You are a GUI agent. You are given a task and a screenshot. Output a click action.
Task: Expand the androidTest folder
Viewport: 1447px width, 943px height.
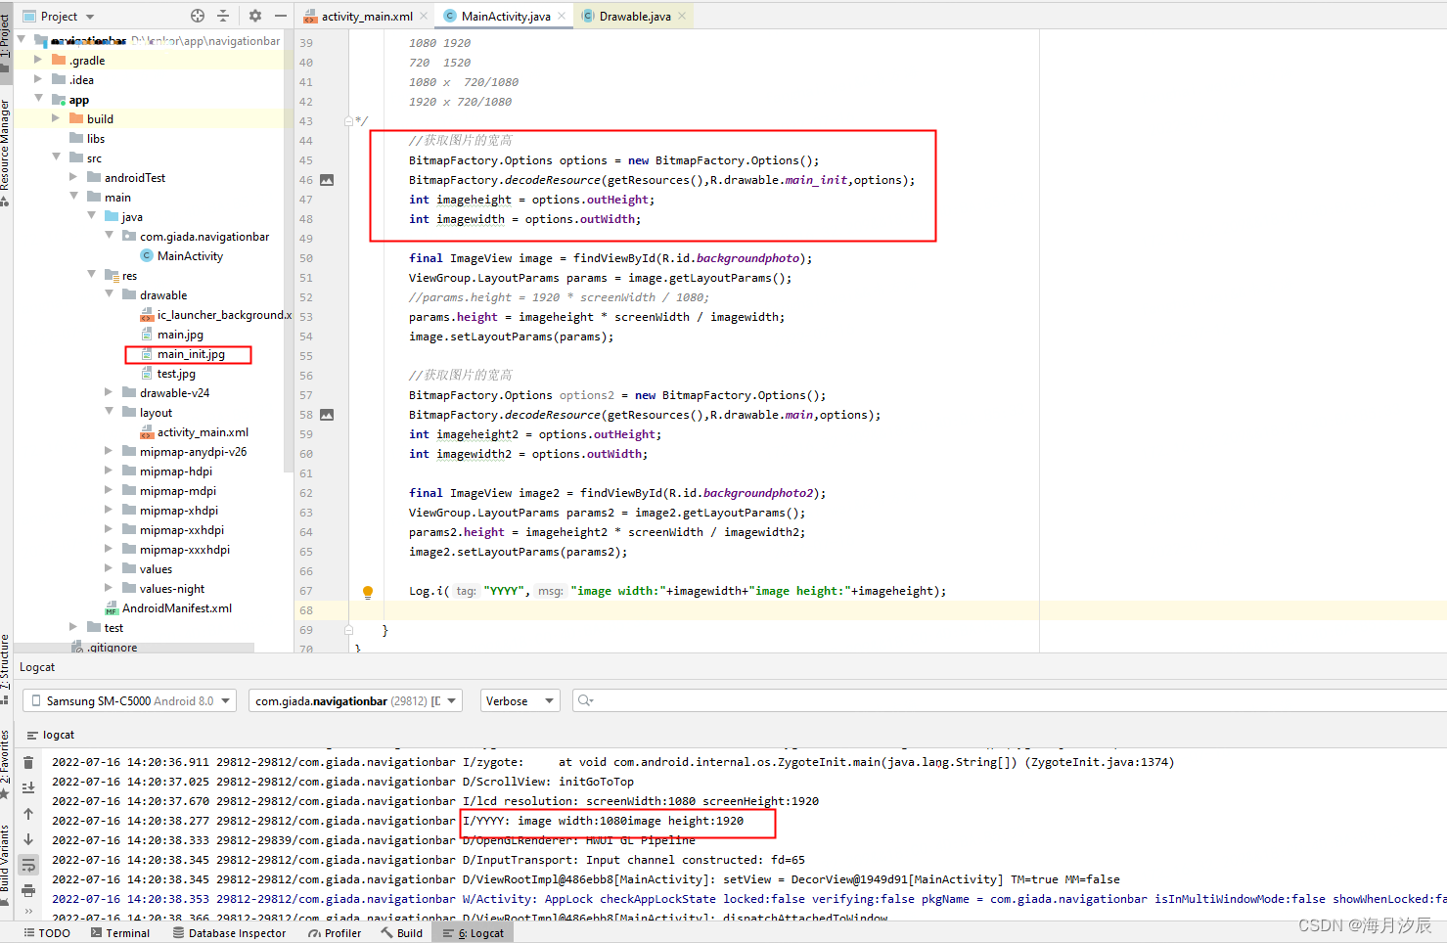point(73,178)
